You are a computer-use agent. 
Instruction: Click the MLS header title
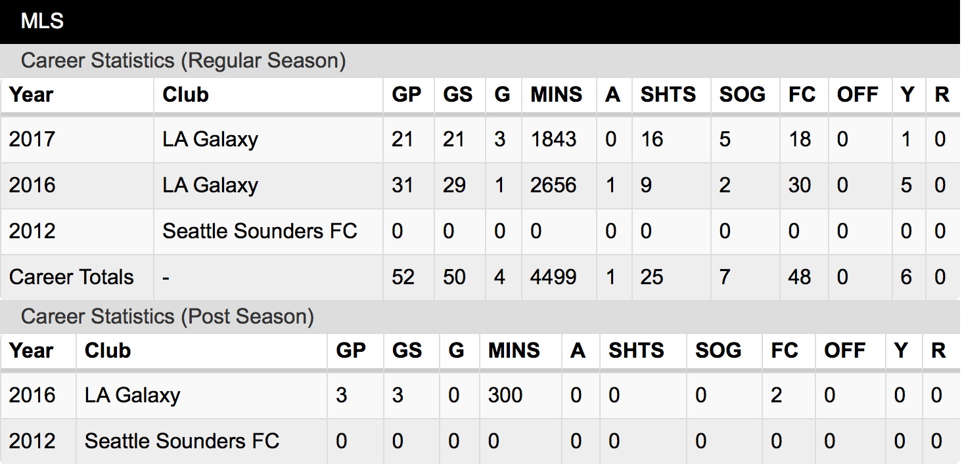pos(42,21)
